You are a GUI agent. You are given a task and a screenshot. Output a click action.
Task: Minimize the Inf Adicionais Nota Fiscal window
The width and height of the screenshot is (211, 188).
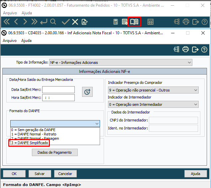(173, 33)
